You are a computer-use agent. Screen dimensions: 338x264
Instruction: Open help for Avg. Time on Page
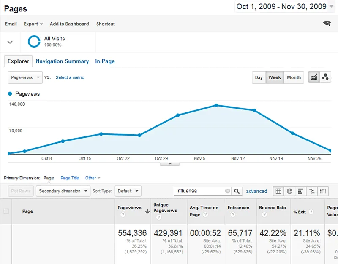coord(205,215)
